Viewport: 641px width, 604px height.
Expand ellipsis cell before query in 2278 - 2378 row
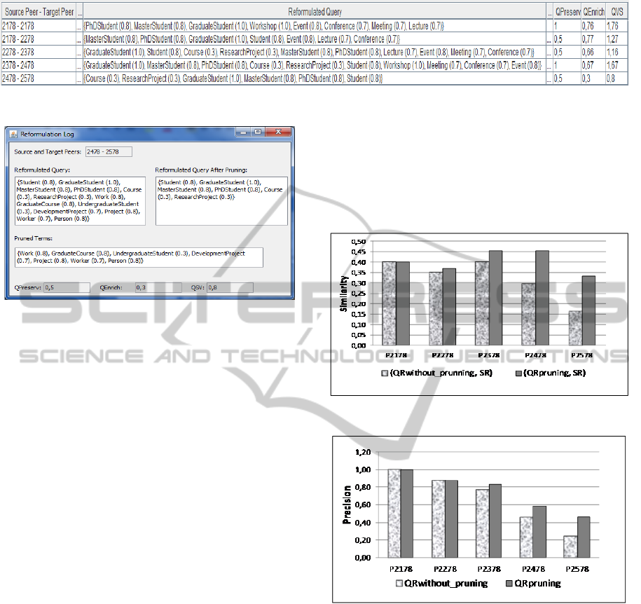tap(79, 53)
